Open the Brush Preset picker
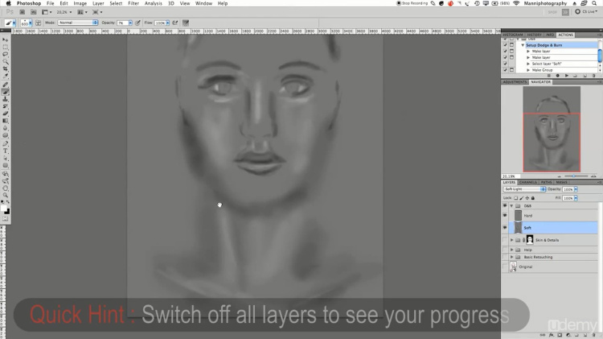Viewport: 603px width, 339px height. 27,23
